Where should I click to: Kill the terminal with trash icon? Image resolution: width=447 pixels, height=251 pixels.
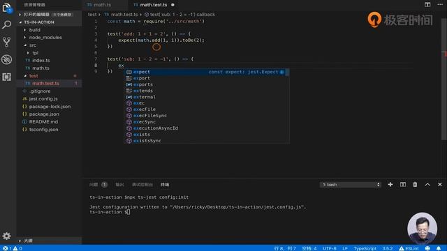click(x=415, y=184)
